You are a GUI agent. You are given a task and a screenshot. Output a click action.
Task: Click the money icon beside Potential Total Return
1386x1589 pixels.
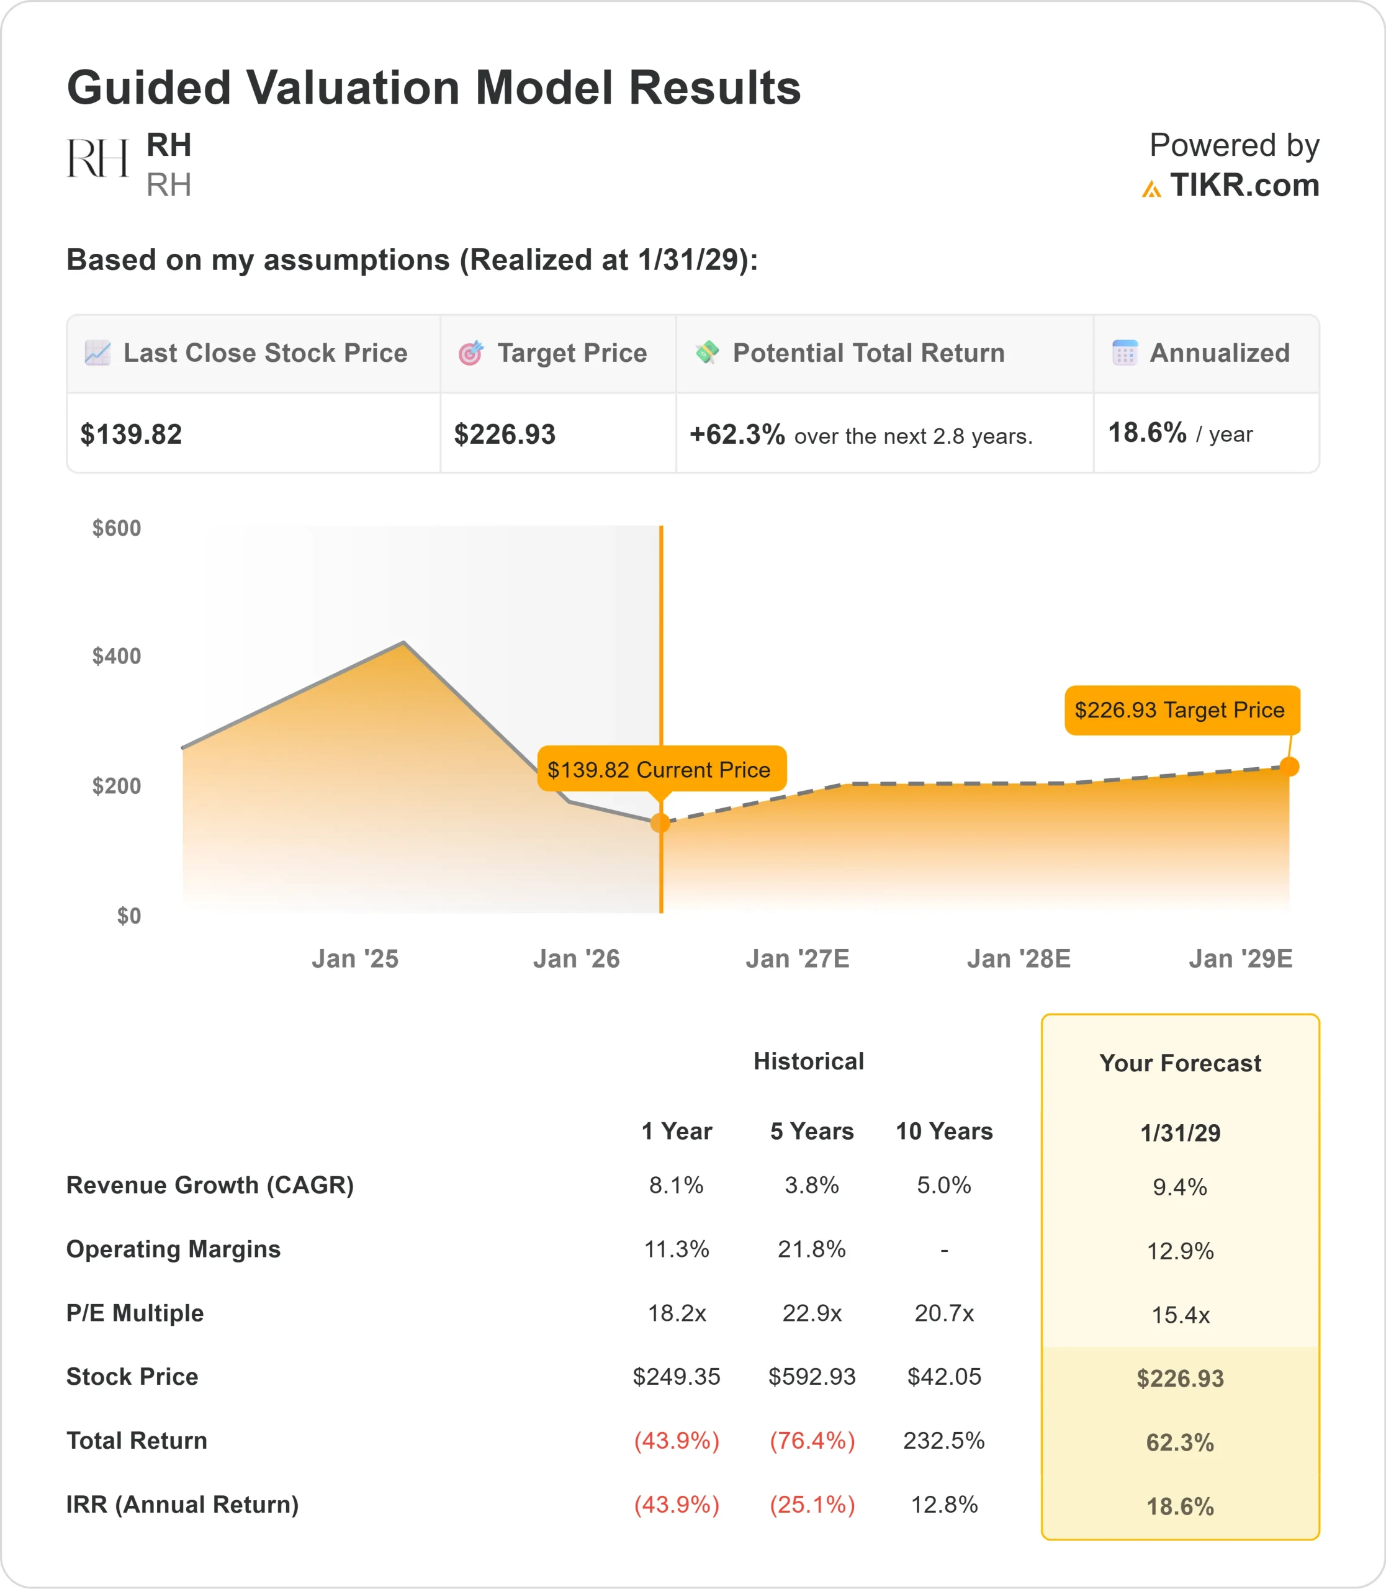(x=707, y=353)
